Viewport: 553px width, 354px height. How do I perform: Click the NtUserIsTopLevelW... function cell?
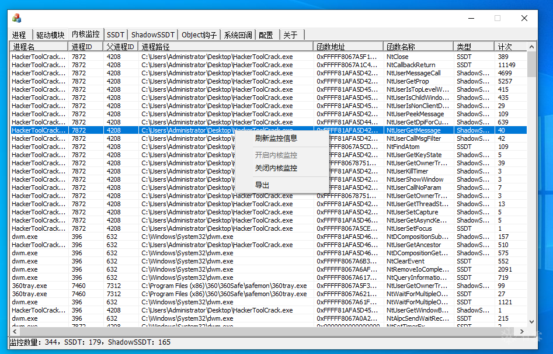(418, 89)
